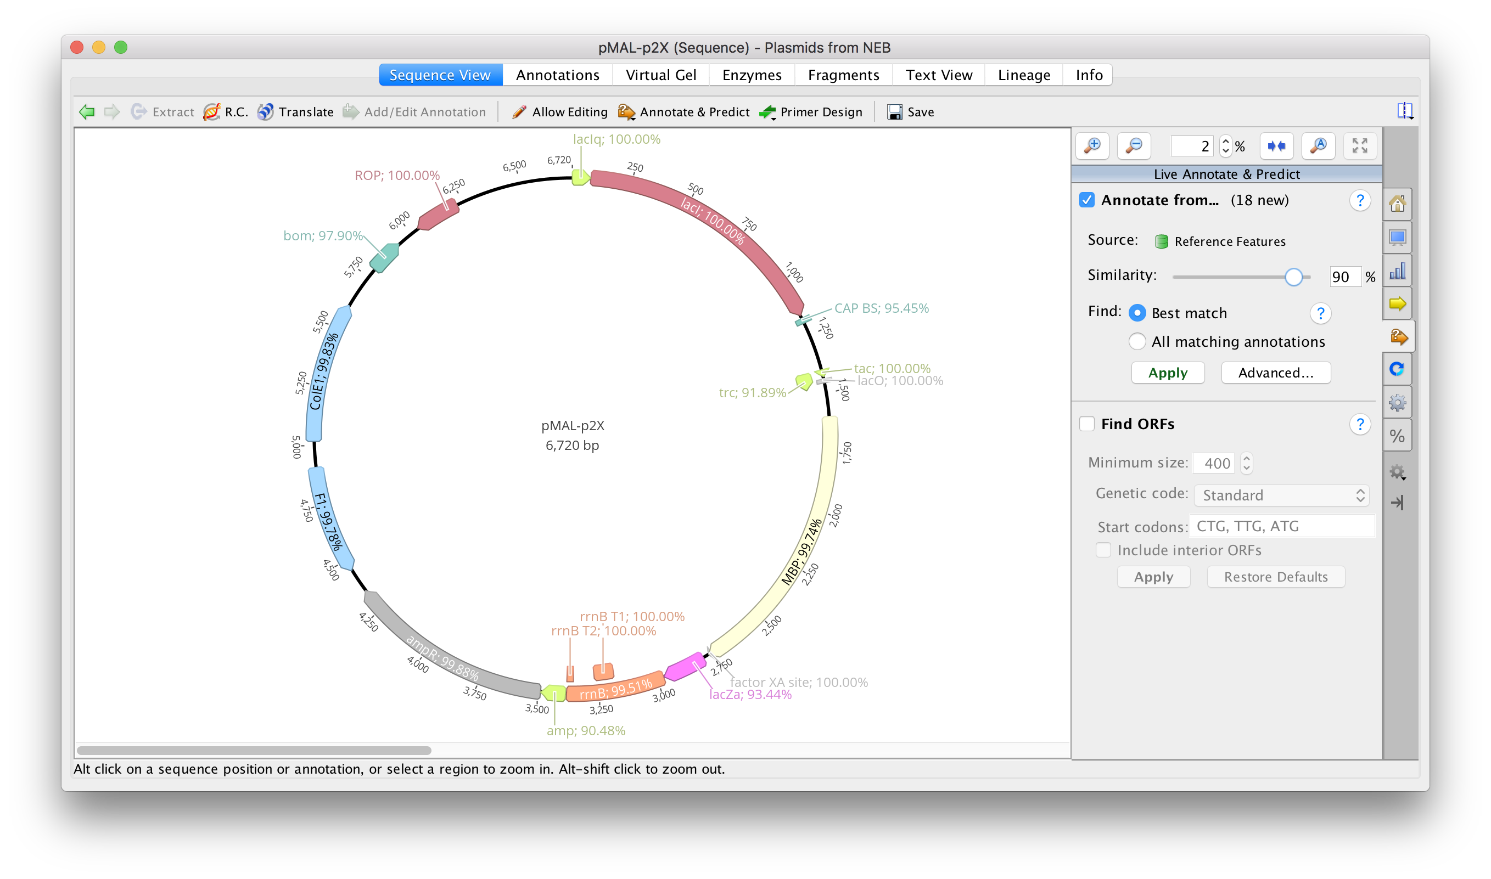This screenshot has height=879, width=1491.
Task: Open the Genetic code dropdown
Action: pyautogui.click(x=1281, y=495)
